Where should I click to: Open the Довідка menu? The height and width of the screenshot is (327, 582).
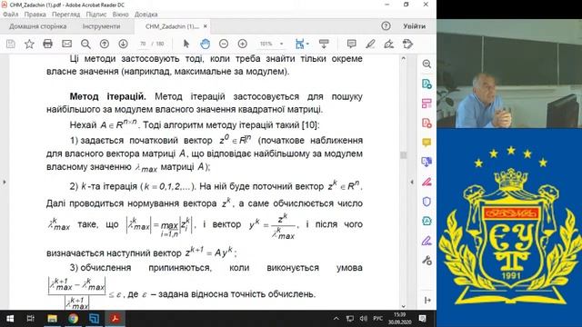click(145, 15)
